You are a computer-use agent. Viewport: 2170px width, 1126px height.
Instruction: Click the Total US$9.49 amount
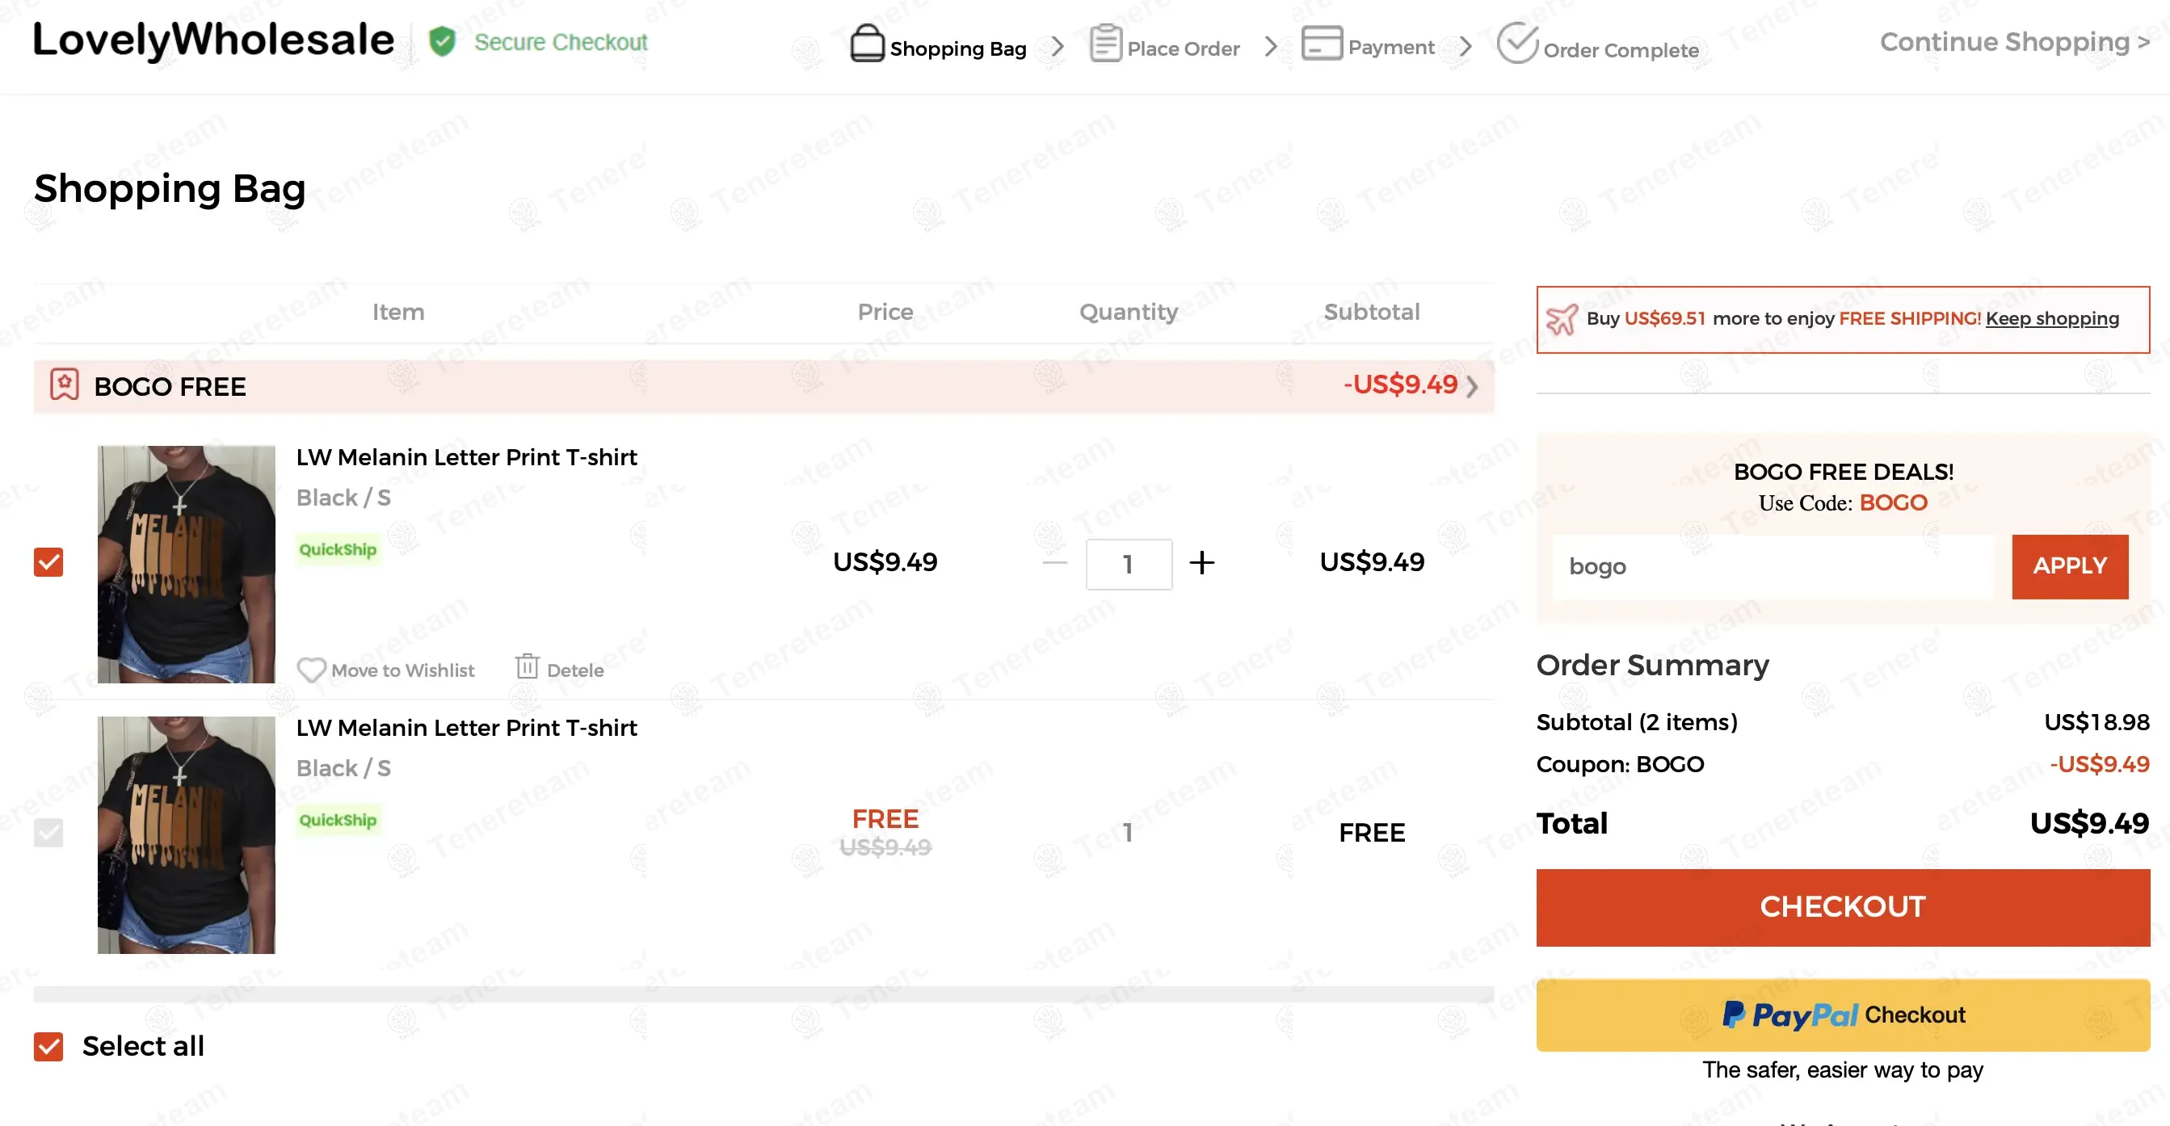[2089, 823]
